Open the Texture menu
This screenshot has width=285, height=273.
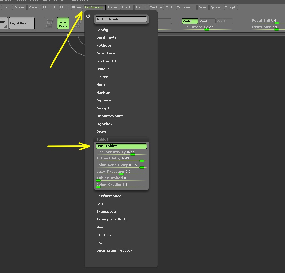click(x=156, y=8)
